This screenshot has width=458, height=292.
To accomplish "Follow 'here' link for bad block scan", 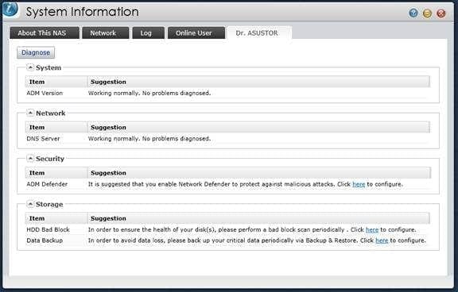I will (x=372, y=229).
